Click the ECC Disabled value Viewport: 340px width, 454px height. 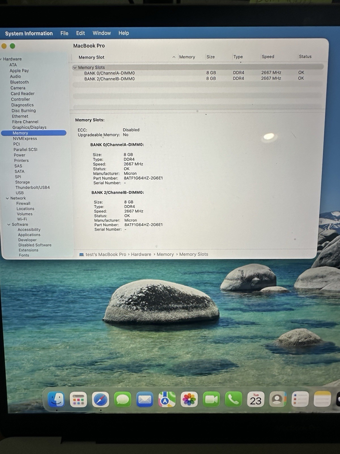[x=131, y=130]
